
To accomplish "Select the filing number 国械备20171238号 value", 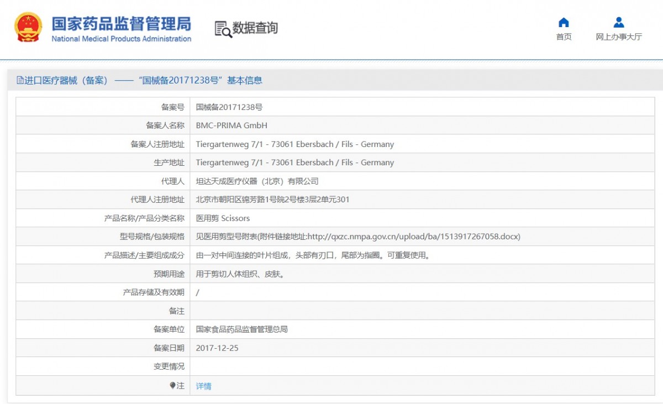I will point(229,107).
